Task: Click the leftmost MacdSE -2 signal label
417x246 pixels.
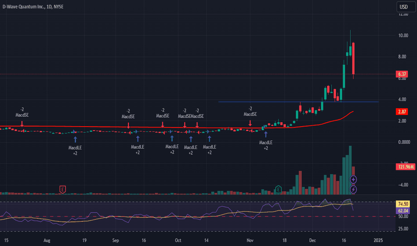Action: (x=22, y=112)
